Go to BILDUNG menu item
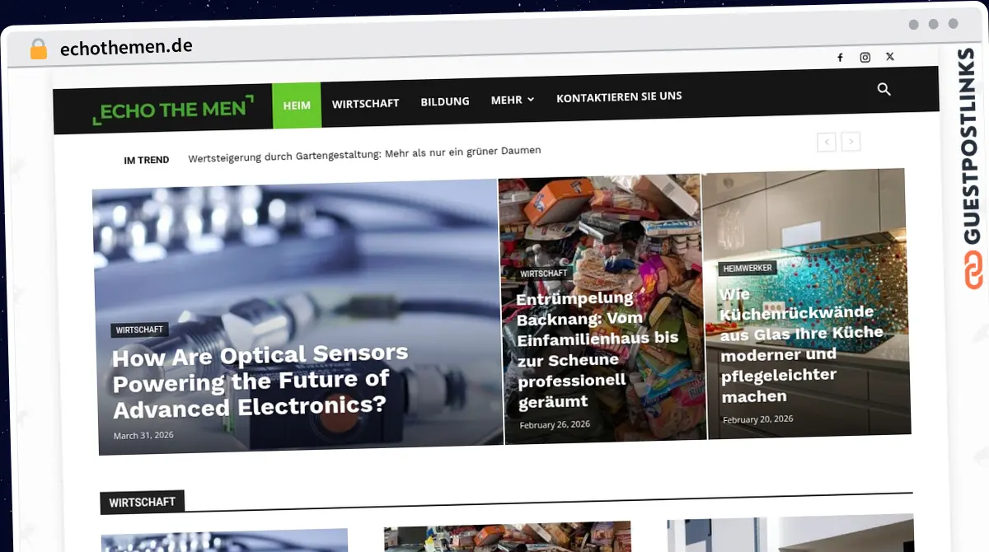Image resolution: width=989 pixels, height=552 pixels. pyautogui.click(x=445, y=101)
